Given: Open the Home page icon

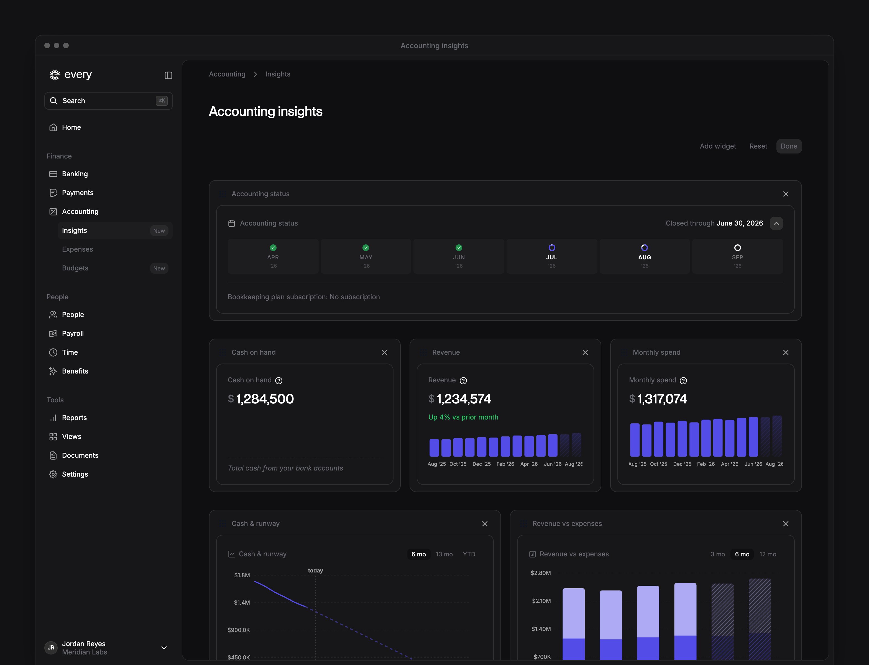Looking at the screenshot, I should tap(53, 127).
